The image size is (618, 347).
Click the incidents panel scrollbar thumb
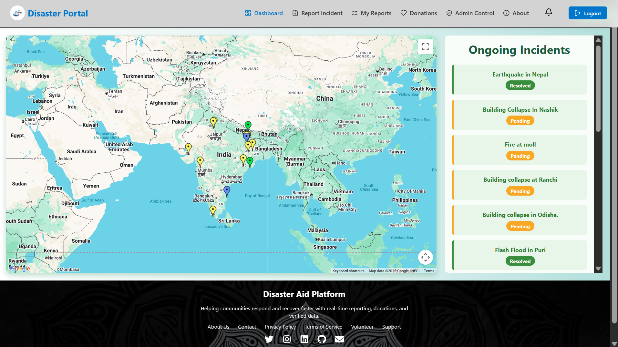coord(598,88)
